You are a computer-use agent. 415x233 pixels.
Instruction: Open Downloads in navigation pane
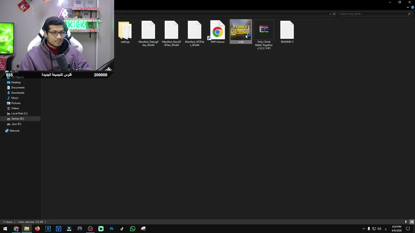[x=18, y=93]
